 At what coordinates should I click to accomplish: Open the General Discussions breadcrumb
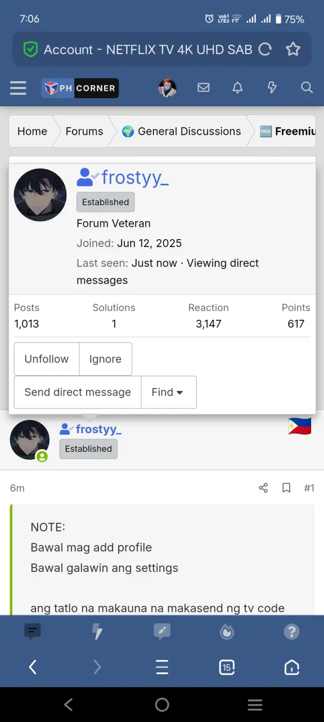point(181,131)
